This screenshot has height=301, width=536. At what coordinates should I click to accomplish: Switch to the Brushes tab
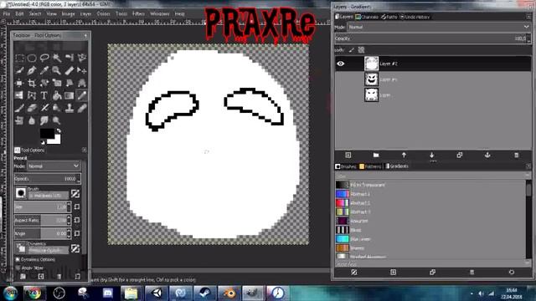coord(346,166)
